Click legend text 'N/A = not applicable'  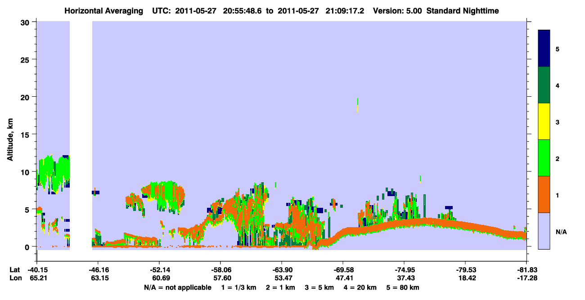coord(177,287)
